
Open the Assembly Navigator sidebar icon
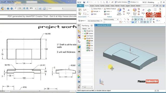click(x=79, y=32)
